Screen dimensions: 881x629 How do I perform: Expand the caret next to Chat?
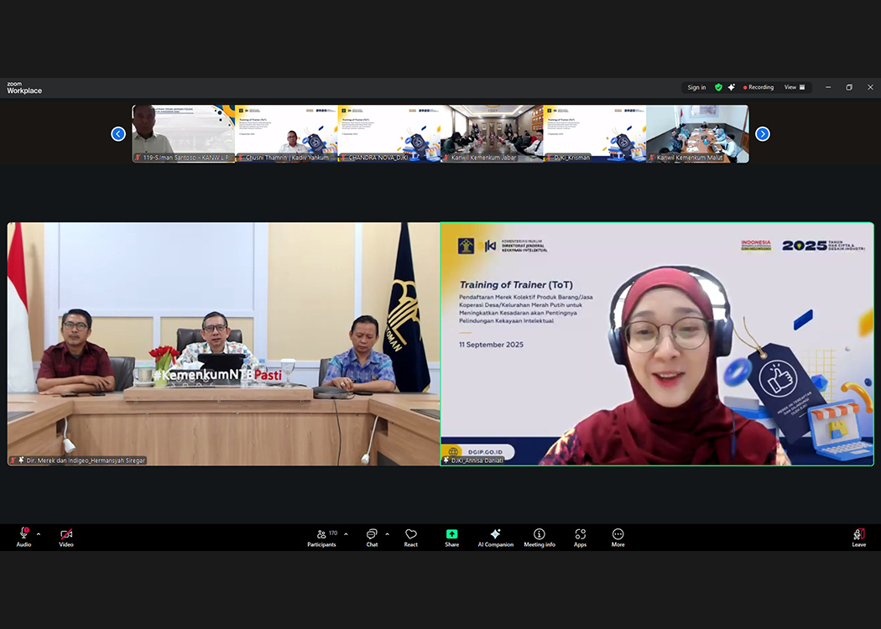point(387,534)
